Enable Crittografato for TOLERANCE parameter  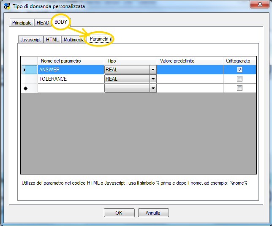(x=239, y=79)
